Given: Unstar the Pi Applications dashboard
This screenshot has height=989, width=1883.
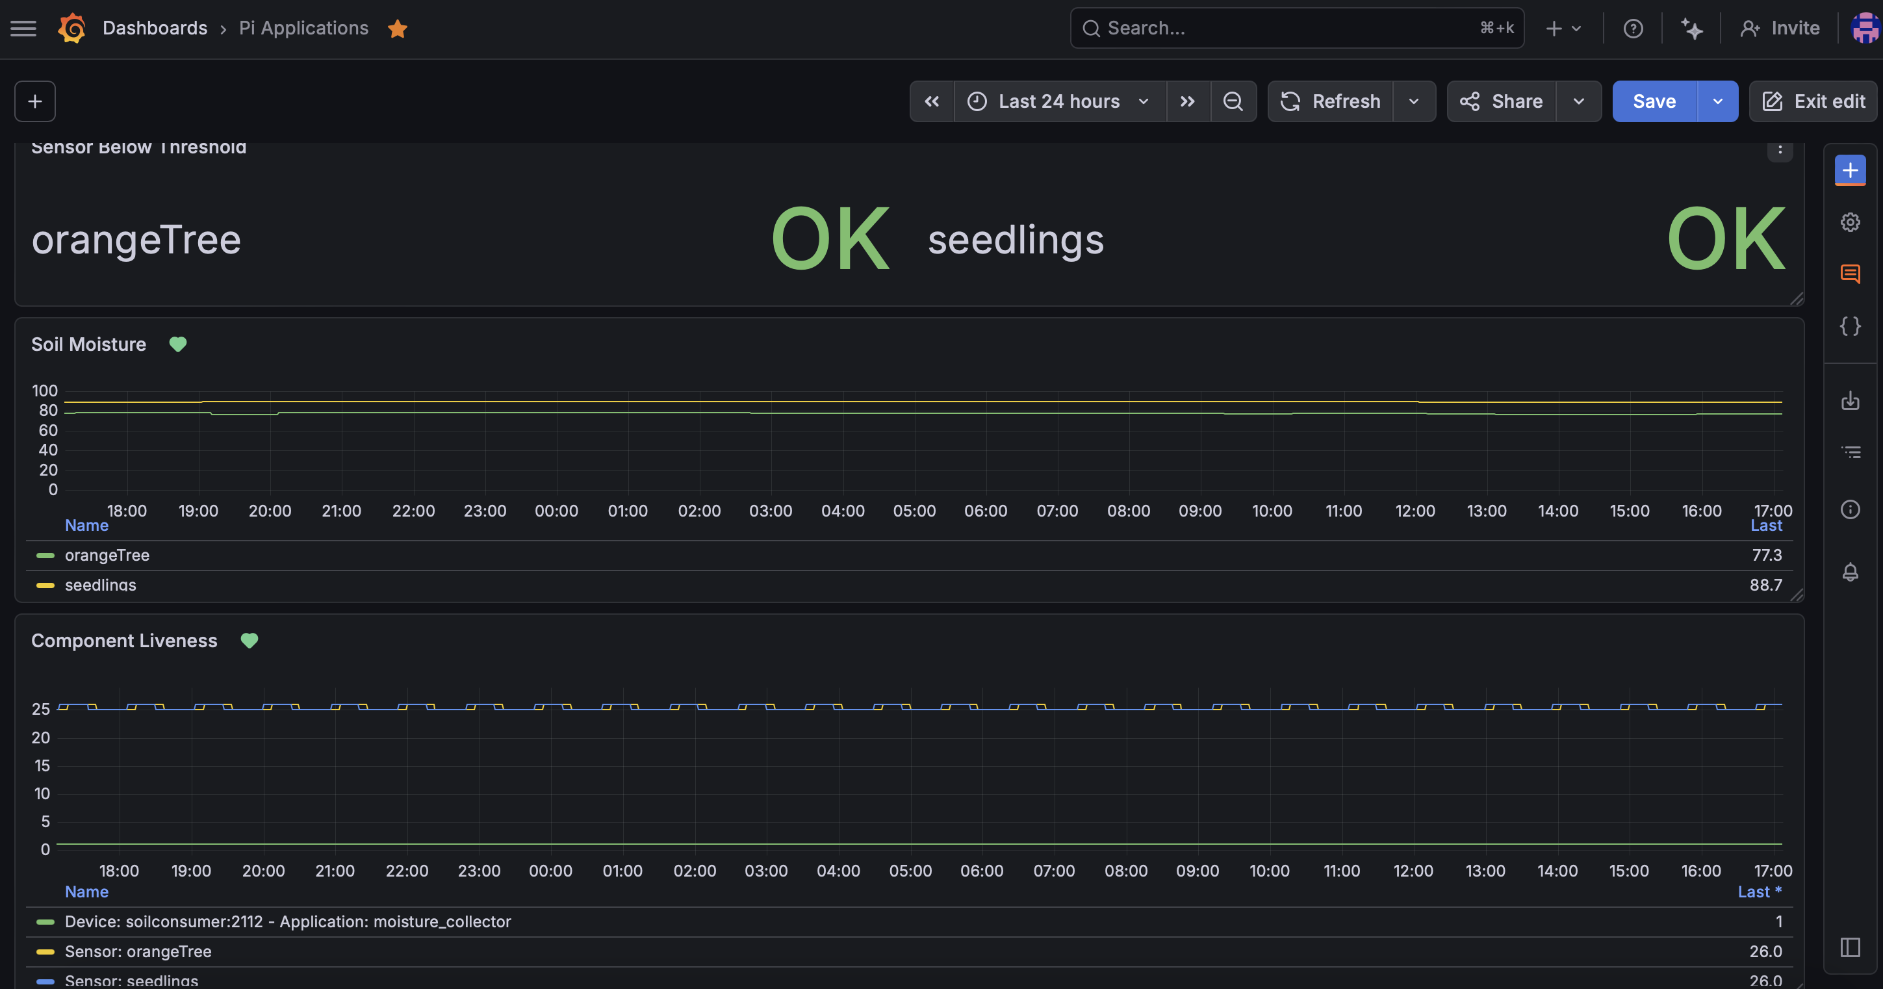Looking at the screenshot, I should 398,29.
